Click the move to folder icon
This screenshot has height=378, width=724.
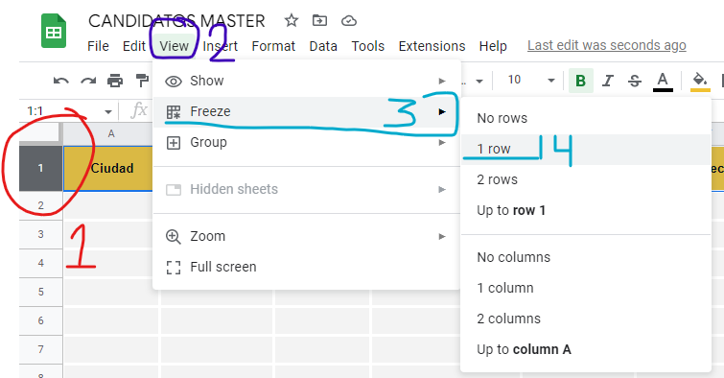coord(319,20)
